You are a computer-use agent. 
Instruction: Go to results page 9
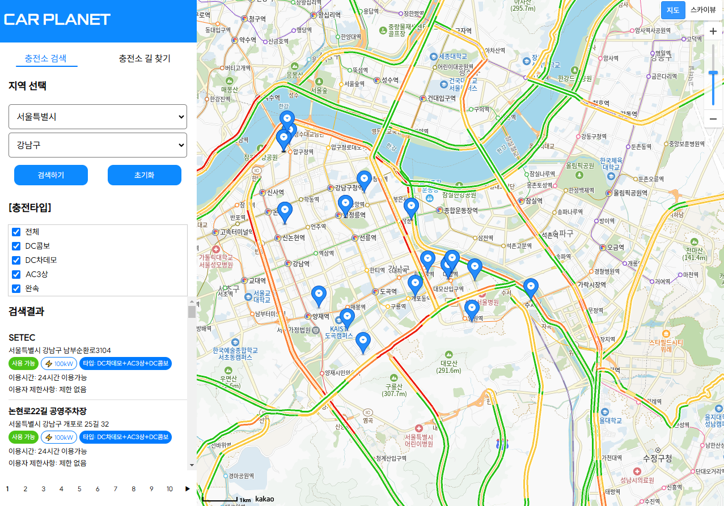tap(151, 489)
